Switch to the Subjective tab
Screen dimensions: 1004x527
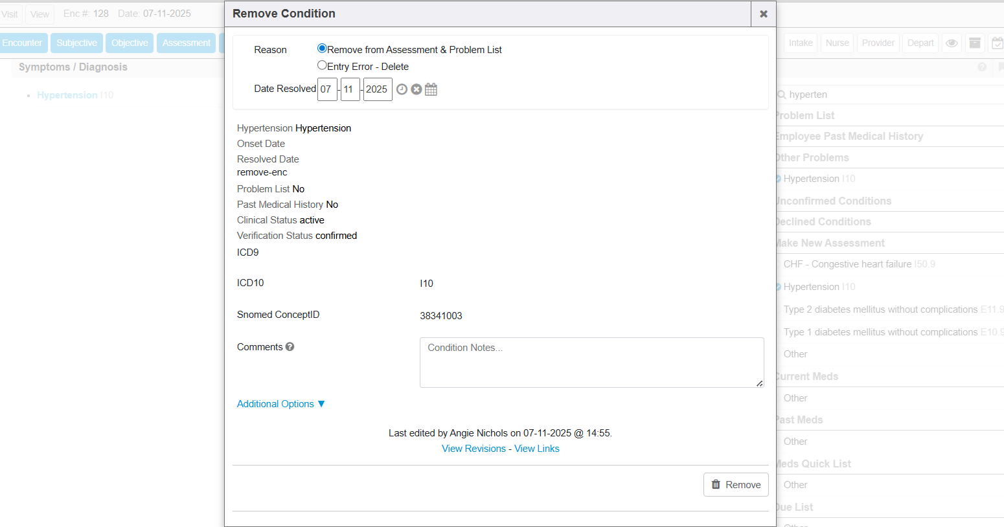pyautogui.click(x=76, y=43)
